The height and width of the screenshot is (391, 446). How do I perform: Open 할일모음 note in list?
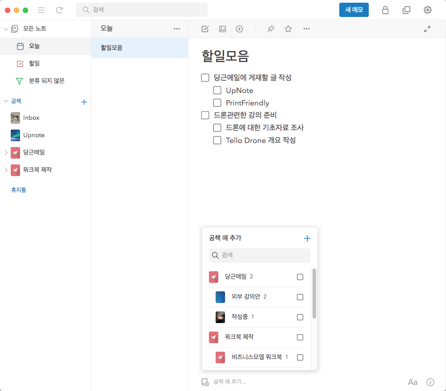(x=140, y=48)
